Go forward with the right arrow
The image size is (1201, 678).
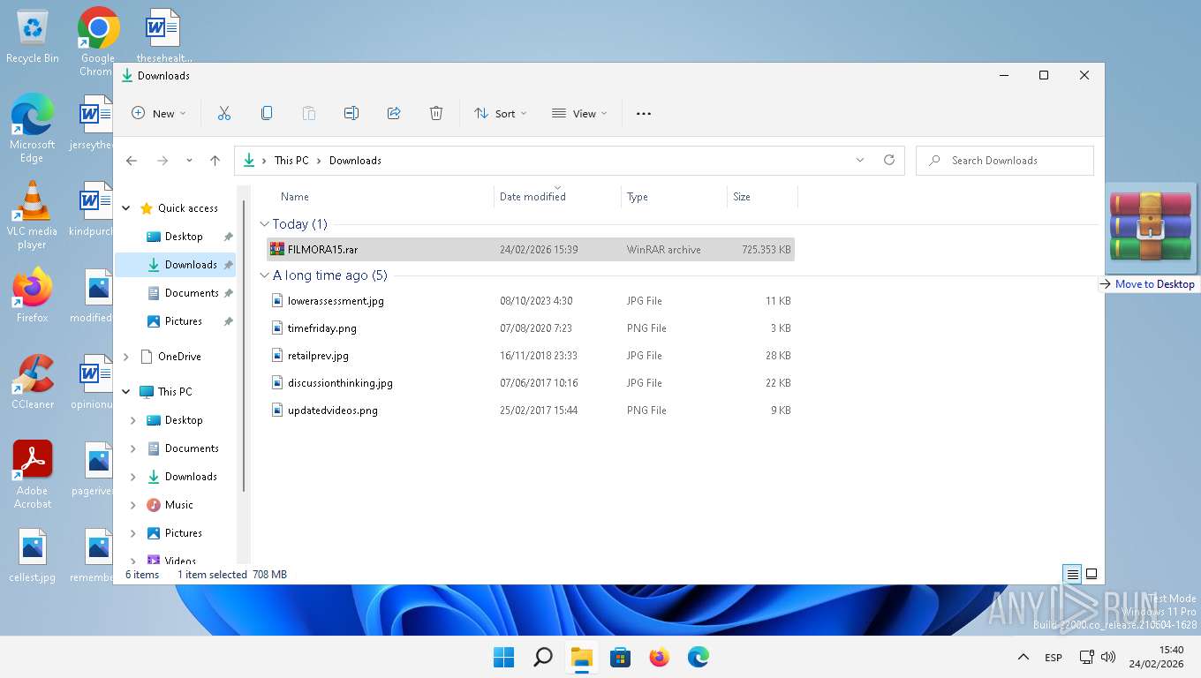tap(162, 161)
